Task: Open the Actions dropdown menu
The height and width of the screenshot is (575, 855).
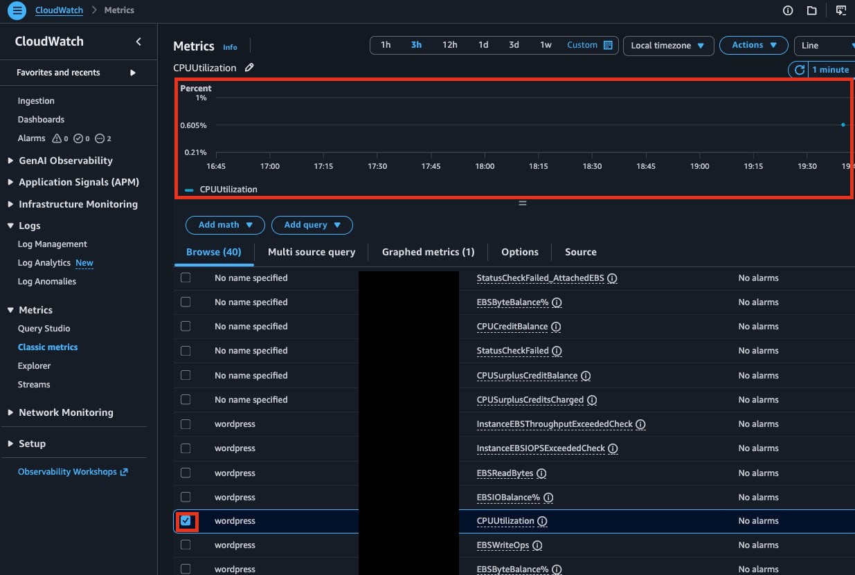Action: pos(754,45)
